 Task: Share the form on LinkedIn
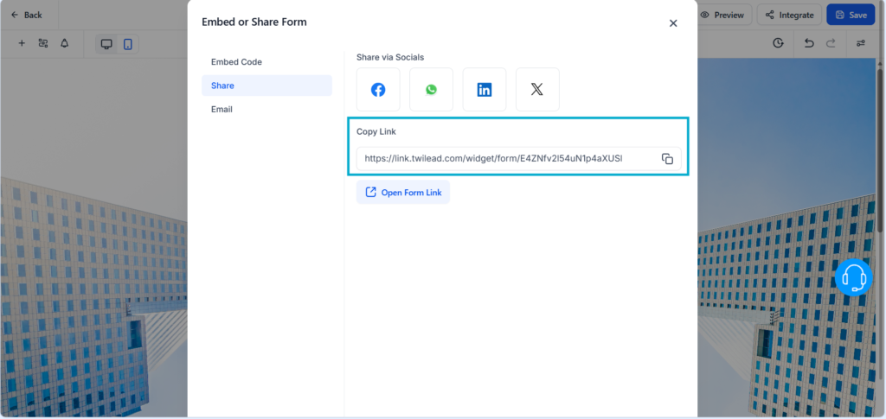coord(485,90)
